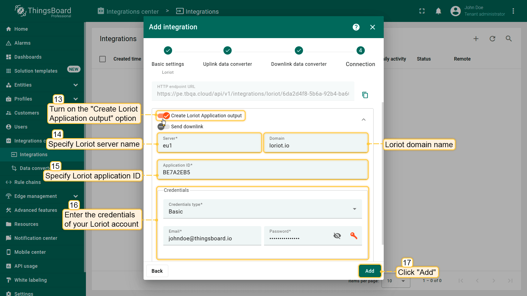Open search in integrations table
The image size is (527, 296).
coord(509,39)
